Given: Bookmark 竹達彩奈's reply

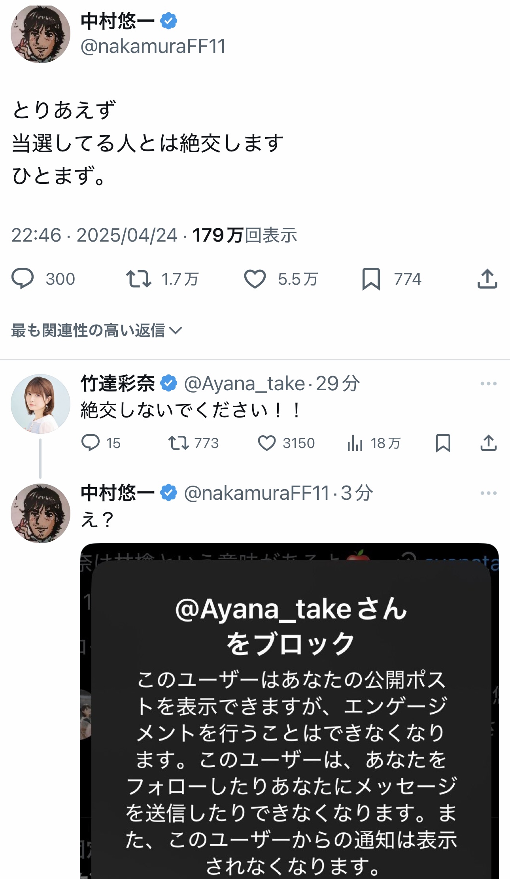Looking at the screenshot, I should point(443,443).
